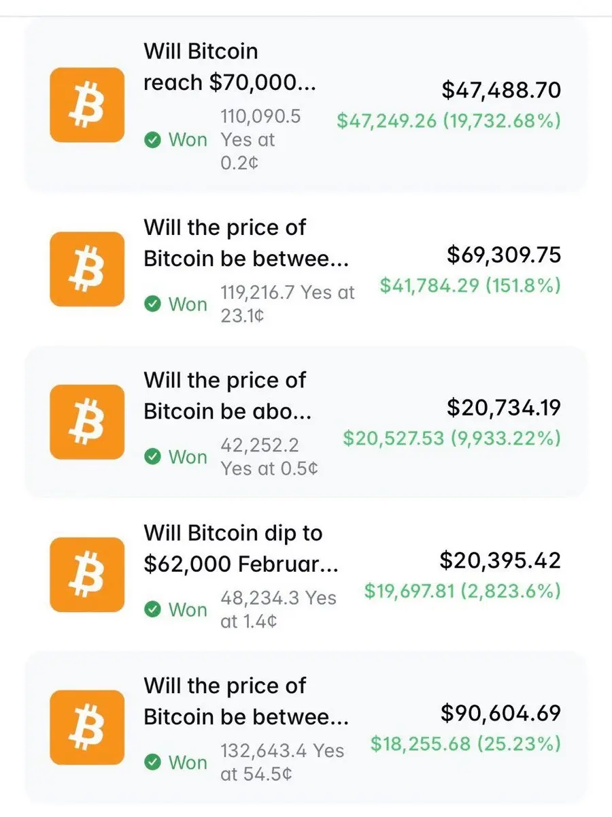The height and width of the screenshot is (817, 612).
Task: Click Bitcoin icon beside the $69,309.75 position
Action: [x=87, y=269]
